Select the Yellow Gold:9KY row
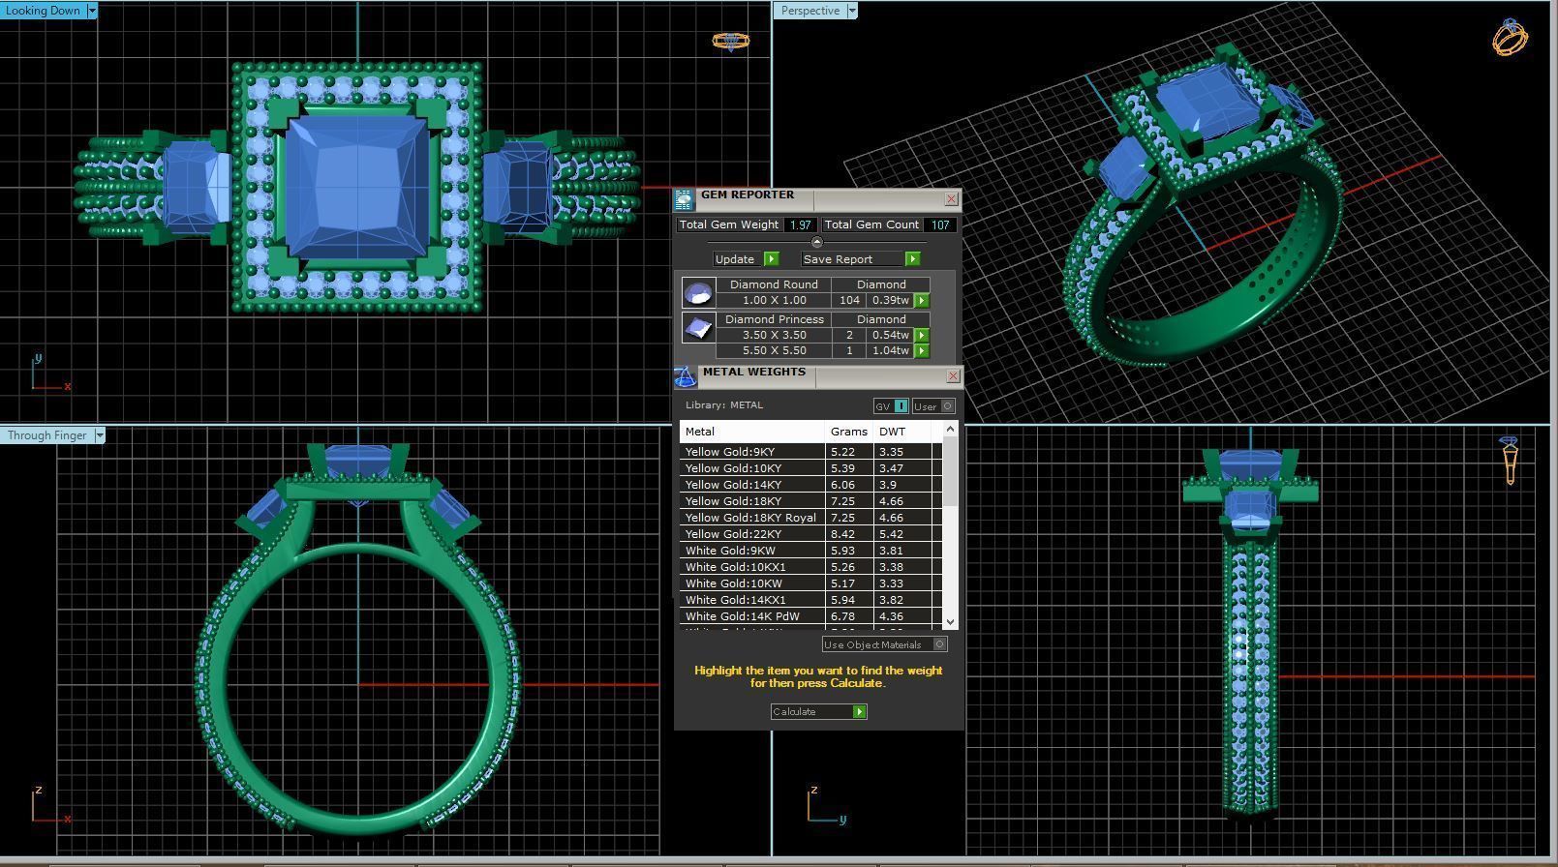The height and width of the screenshot is (867, 1558). [810, 452]
